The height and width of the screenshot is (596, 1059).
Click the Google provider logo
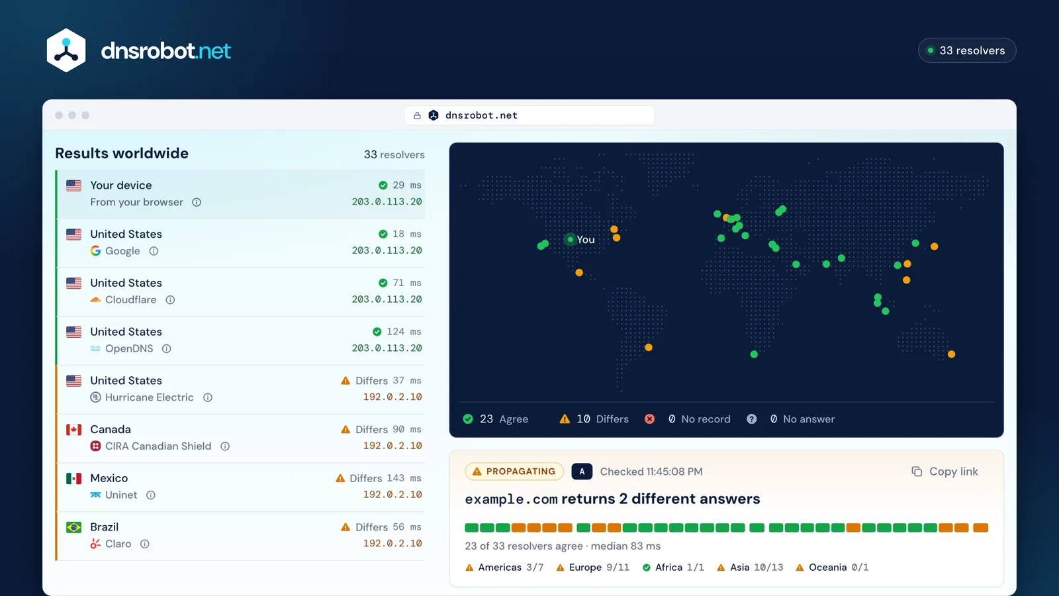[x=96, y=251]
